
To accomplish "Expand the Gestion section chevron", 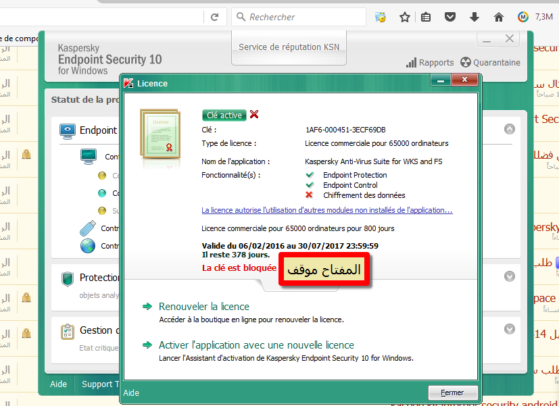I will pyautogui.click(x=510, y=329).
